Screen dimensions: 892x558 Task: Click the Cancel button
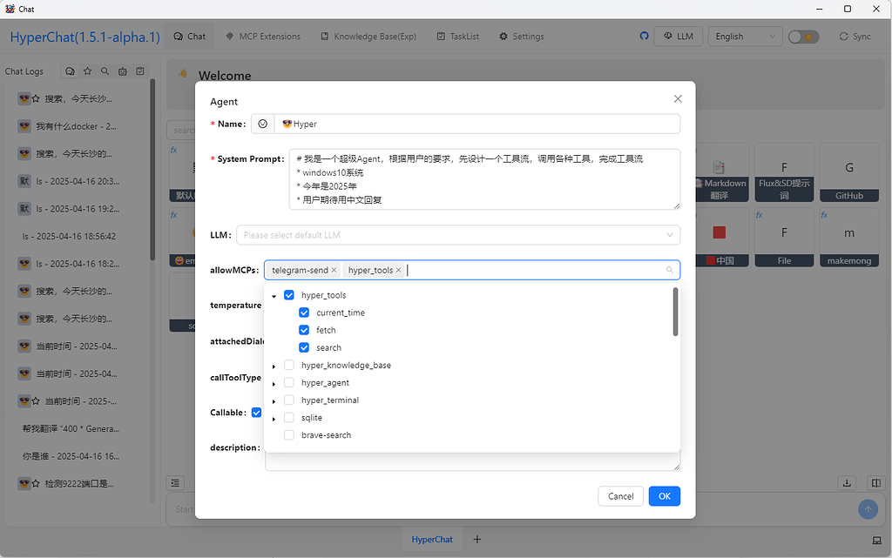[620, 496]
